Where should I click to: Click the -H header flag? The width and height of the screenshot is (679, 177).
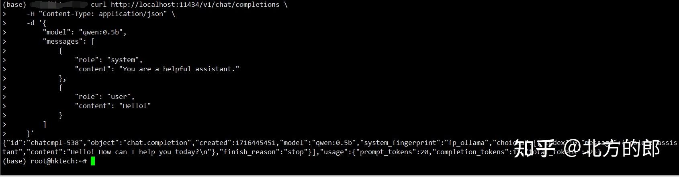31,14
